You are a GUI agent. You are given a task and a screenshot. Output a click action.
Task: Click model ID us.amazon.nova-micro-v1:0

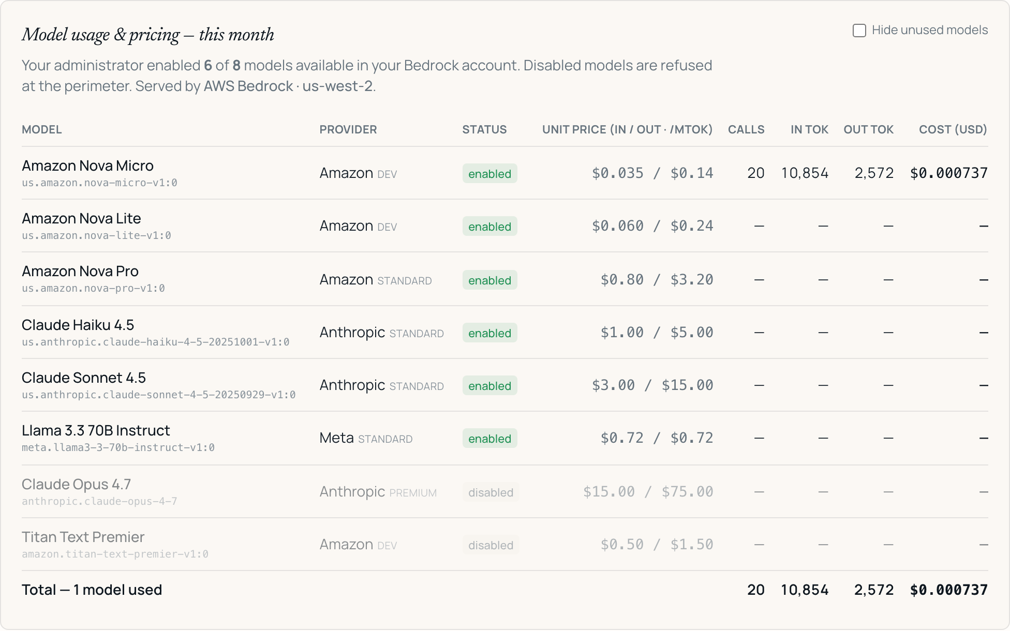pos(99,183)
